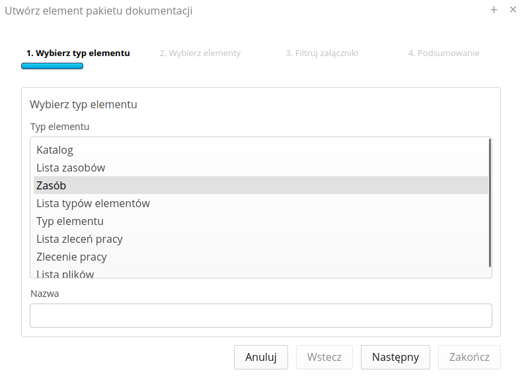Choose Lista zasobów list option
This screenshot has width=524, height=382.
pyautogui.click(x=71, y=168)
